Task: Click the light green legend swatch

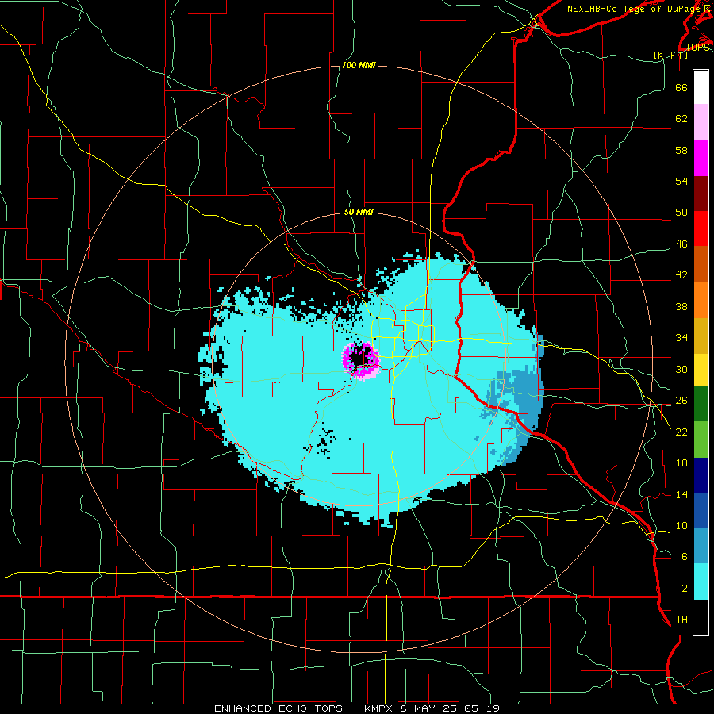Action: click(701, 440)
